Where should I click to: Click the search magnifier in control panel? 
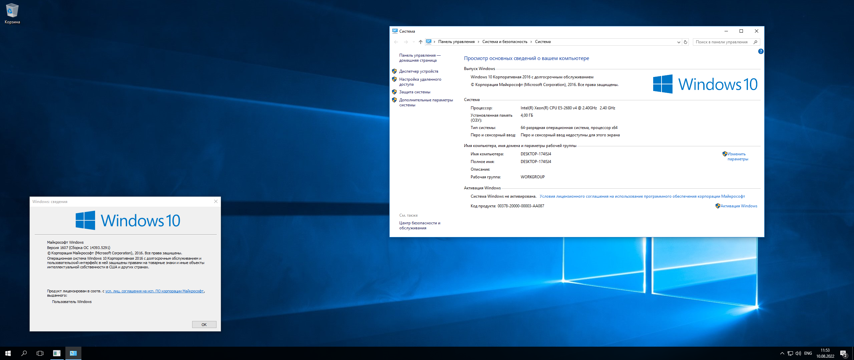pos(756,42)
